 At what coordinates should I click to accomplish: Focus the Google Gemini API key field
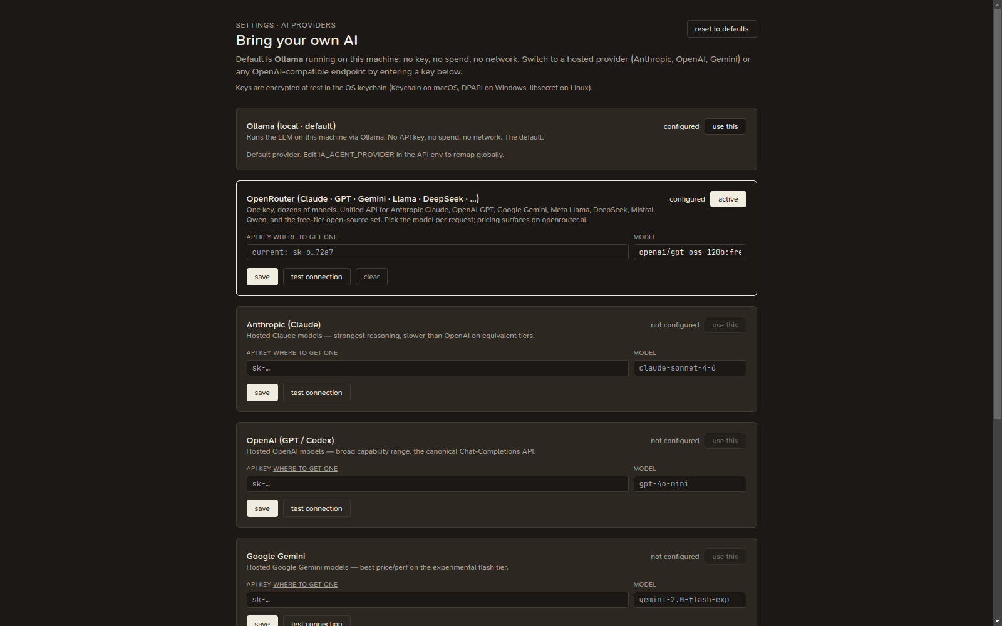coord(437,600)
